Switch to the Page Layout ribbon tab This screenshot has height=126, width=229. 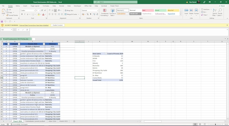point(35,6)
